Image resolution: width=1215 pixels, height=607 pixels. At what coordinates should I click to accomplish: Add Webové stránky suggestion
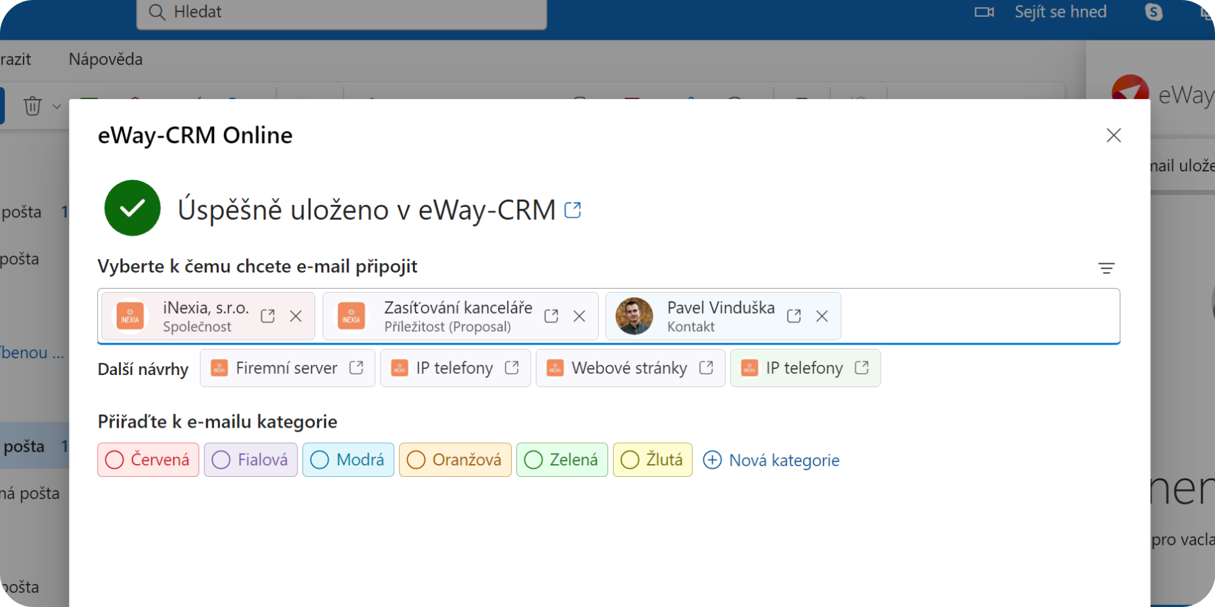(x=629, y=368)
